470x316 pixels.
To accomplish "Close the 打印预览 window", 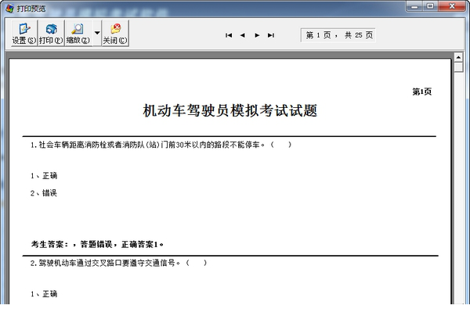I will 452,6.
